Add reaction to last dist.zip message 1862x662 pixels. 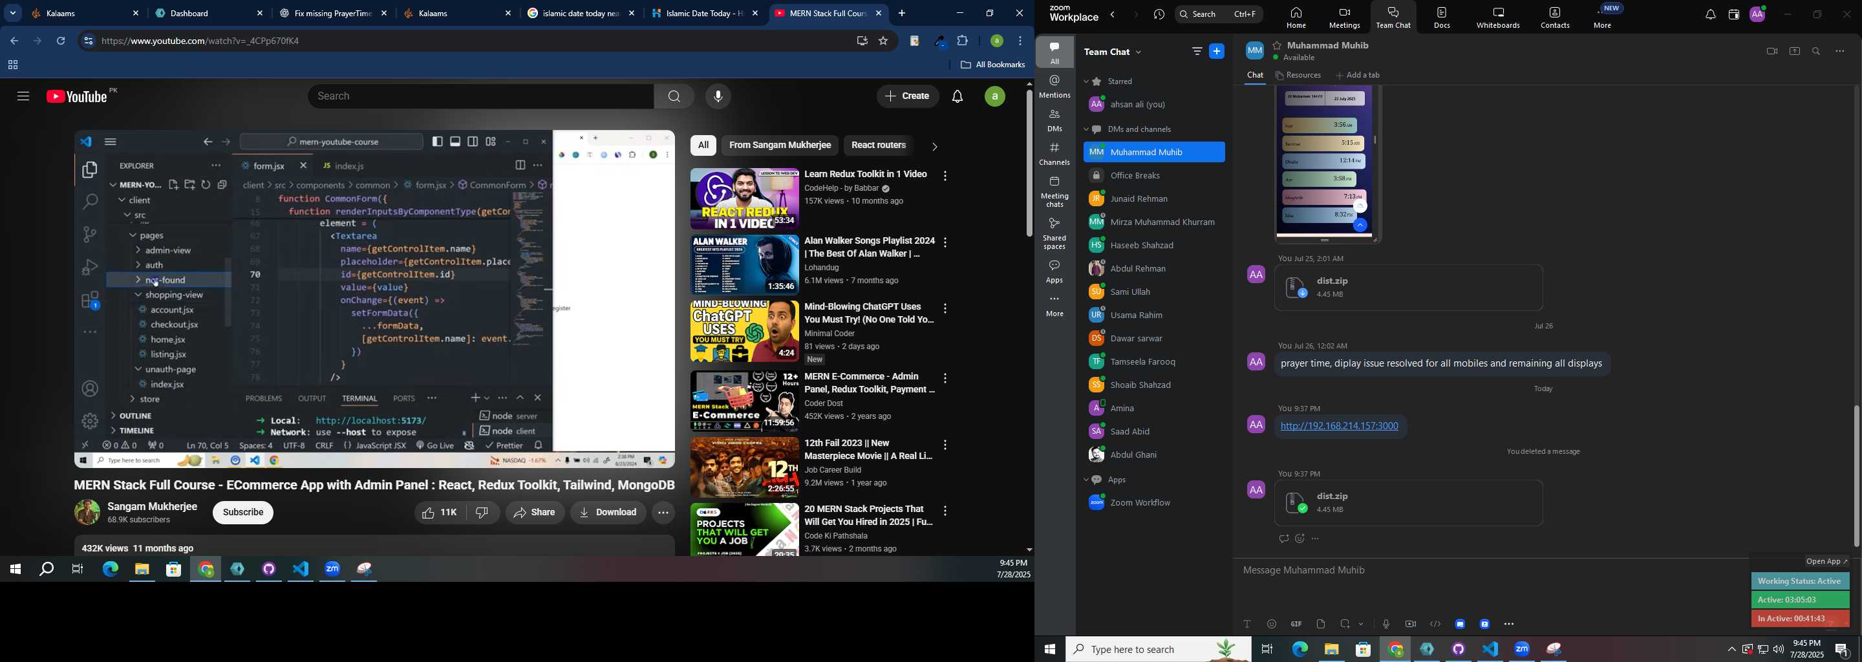1300,539
